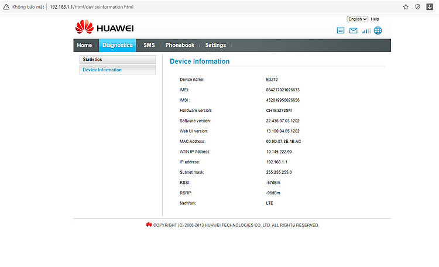Click the 'RSSI:' label

click(185, 183)
